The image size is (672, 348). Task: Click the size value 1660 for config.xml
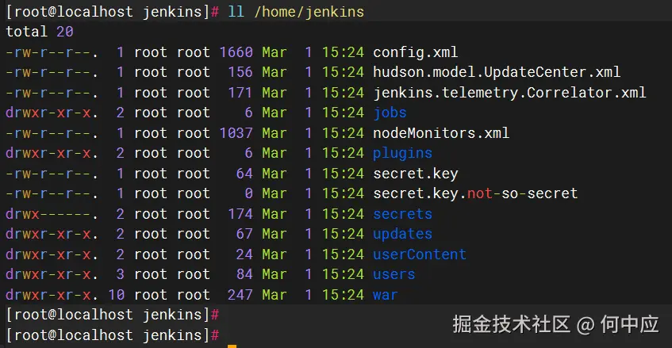[236, 52]
